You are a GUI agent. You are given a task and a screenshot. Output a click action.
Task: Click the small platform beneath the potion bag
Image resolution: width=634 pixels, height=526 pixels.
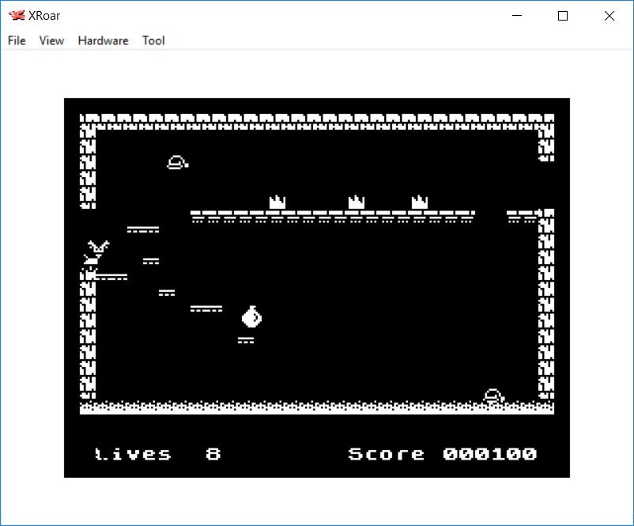coord(246,340)
